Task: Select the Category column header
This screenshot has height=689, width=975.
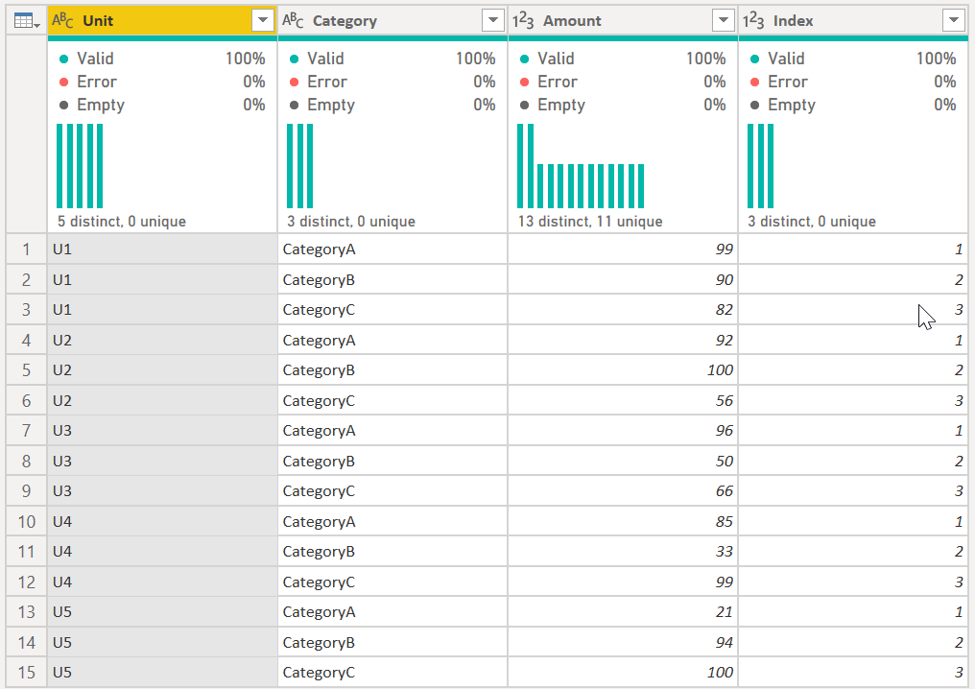Action: pyautogui.click(x=392, y=20)
